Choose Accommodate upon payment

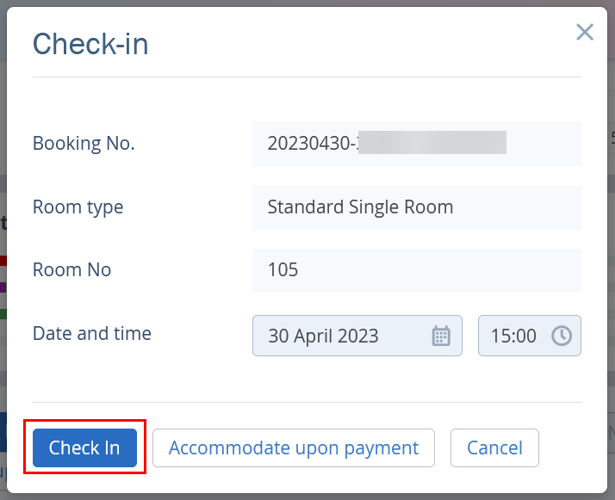tap(294, 448)
